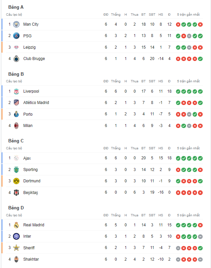Viewport: 211px width, 268px height.
Task: Click Leipzig's gray draw result icon
Action: coord(189,48)
